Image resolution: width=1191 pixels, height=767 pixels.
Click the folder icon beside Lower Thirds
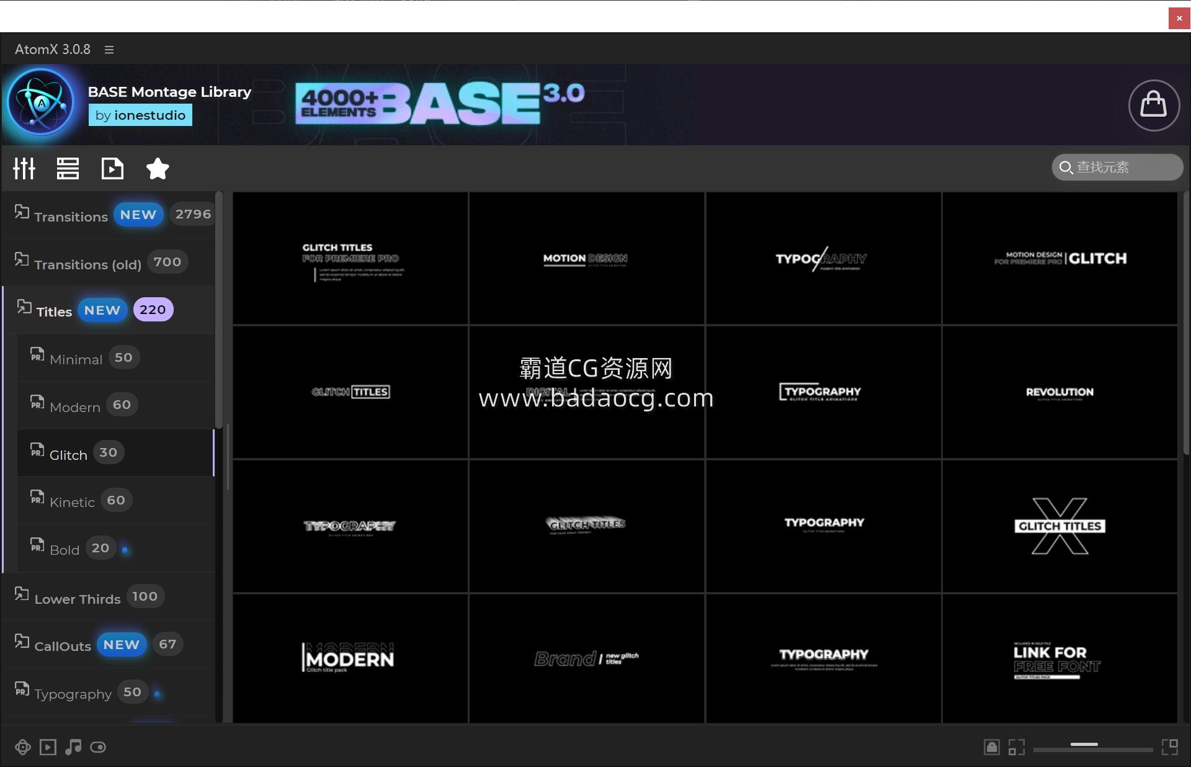(22, 594)
